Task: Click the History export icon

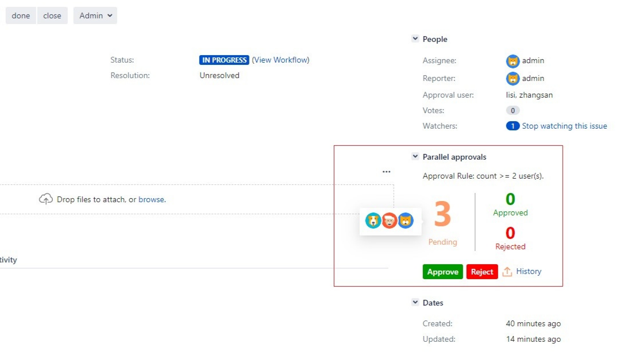Action: pos(507,272)
